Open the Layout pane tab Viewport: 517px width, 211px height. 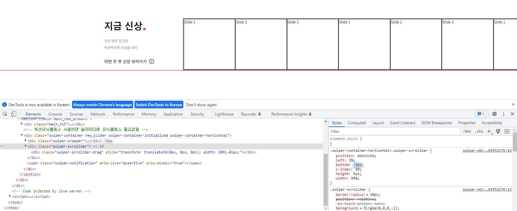[378, 123]
